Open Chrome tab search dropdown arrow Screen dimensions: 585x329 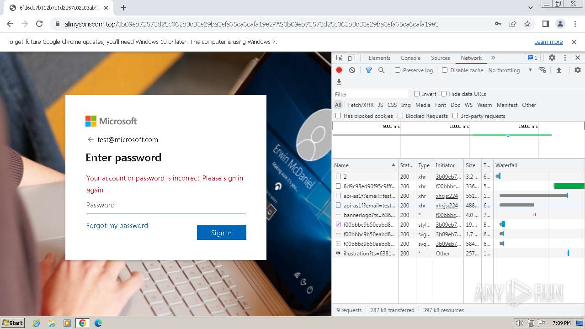[531, 8]
